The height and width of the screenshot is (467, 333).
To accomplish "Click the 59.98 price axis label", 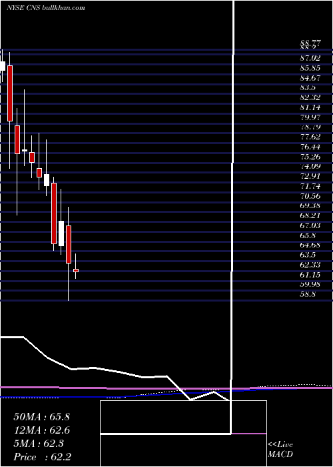I will [310, 284].
